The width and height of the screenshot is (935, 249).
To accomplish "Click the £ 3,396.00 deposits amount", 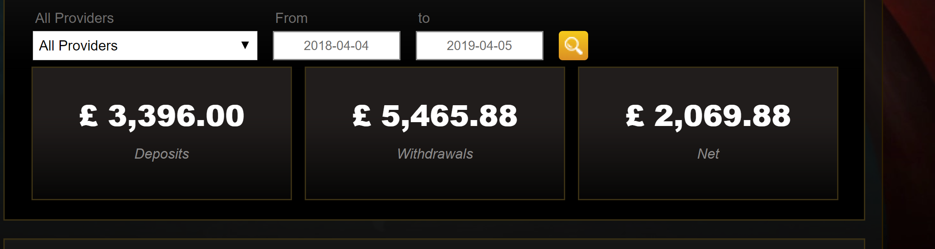I will point(162,116).
